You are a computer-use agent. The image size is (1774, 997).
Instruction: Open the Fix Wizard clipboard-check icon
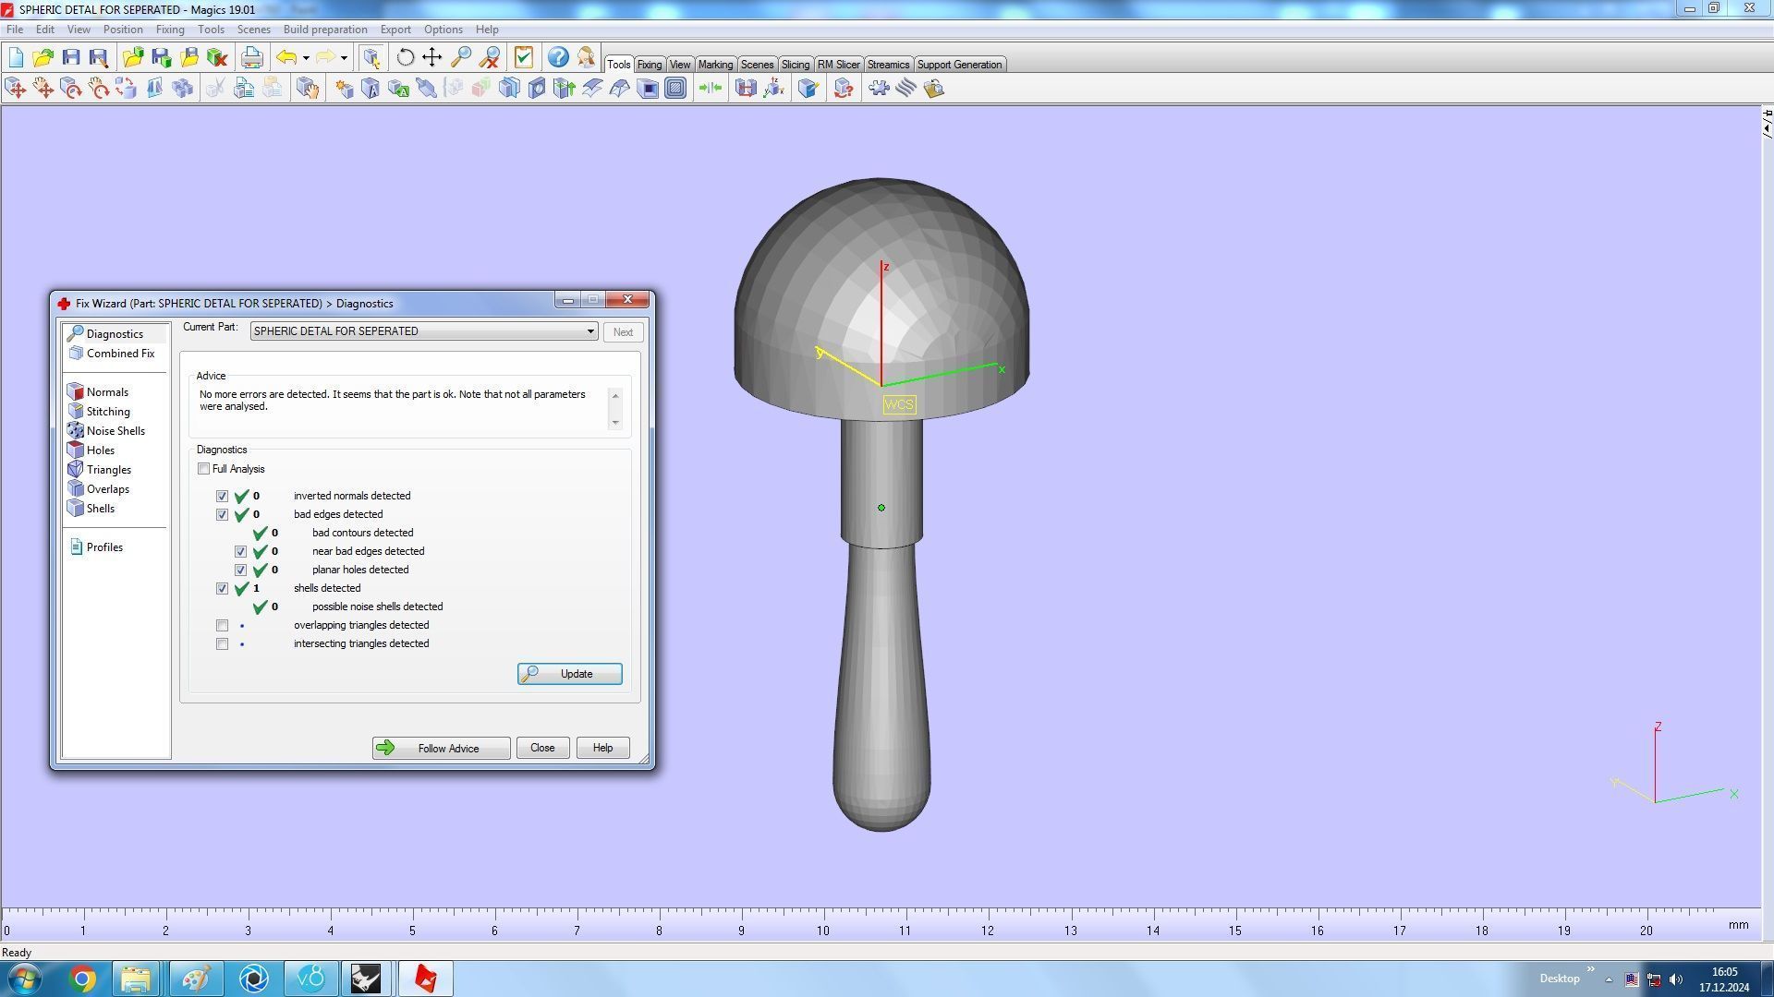pyautogui.click(x=524, y=57)
